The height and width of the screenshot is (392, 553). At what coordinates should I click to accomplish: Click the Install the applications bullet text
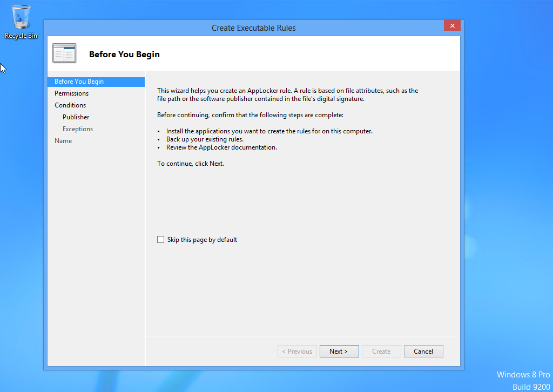coord(269,131)
